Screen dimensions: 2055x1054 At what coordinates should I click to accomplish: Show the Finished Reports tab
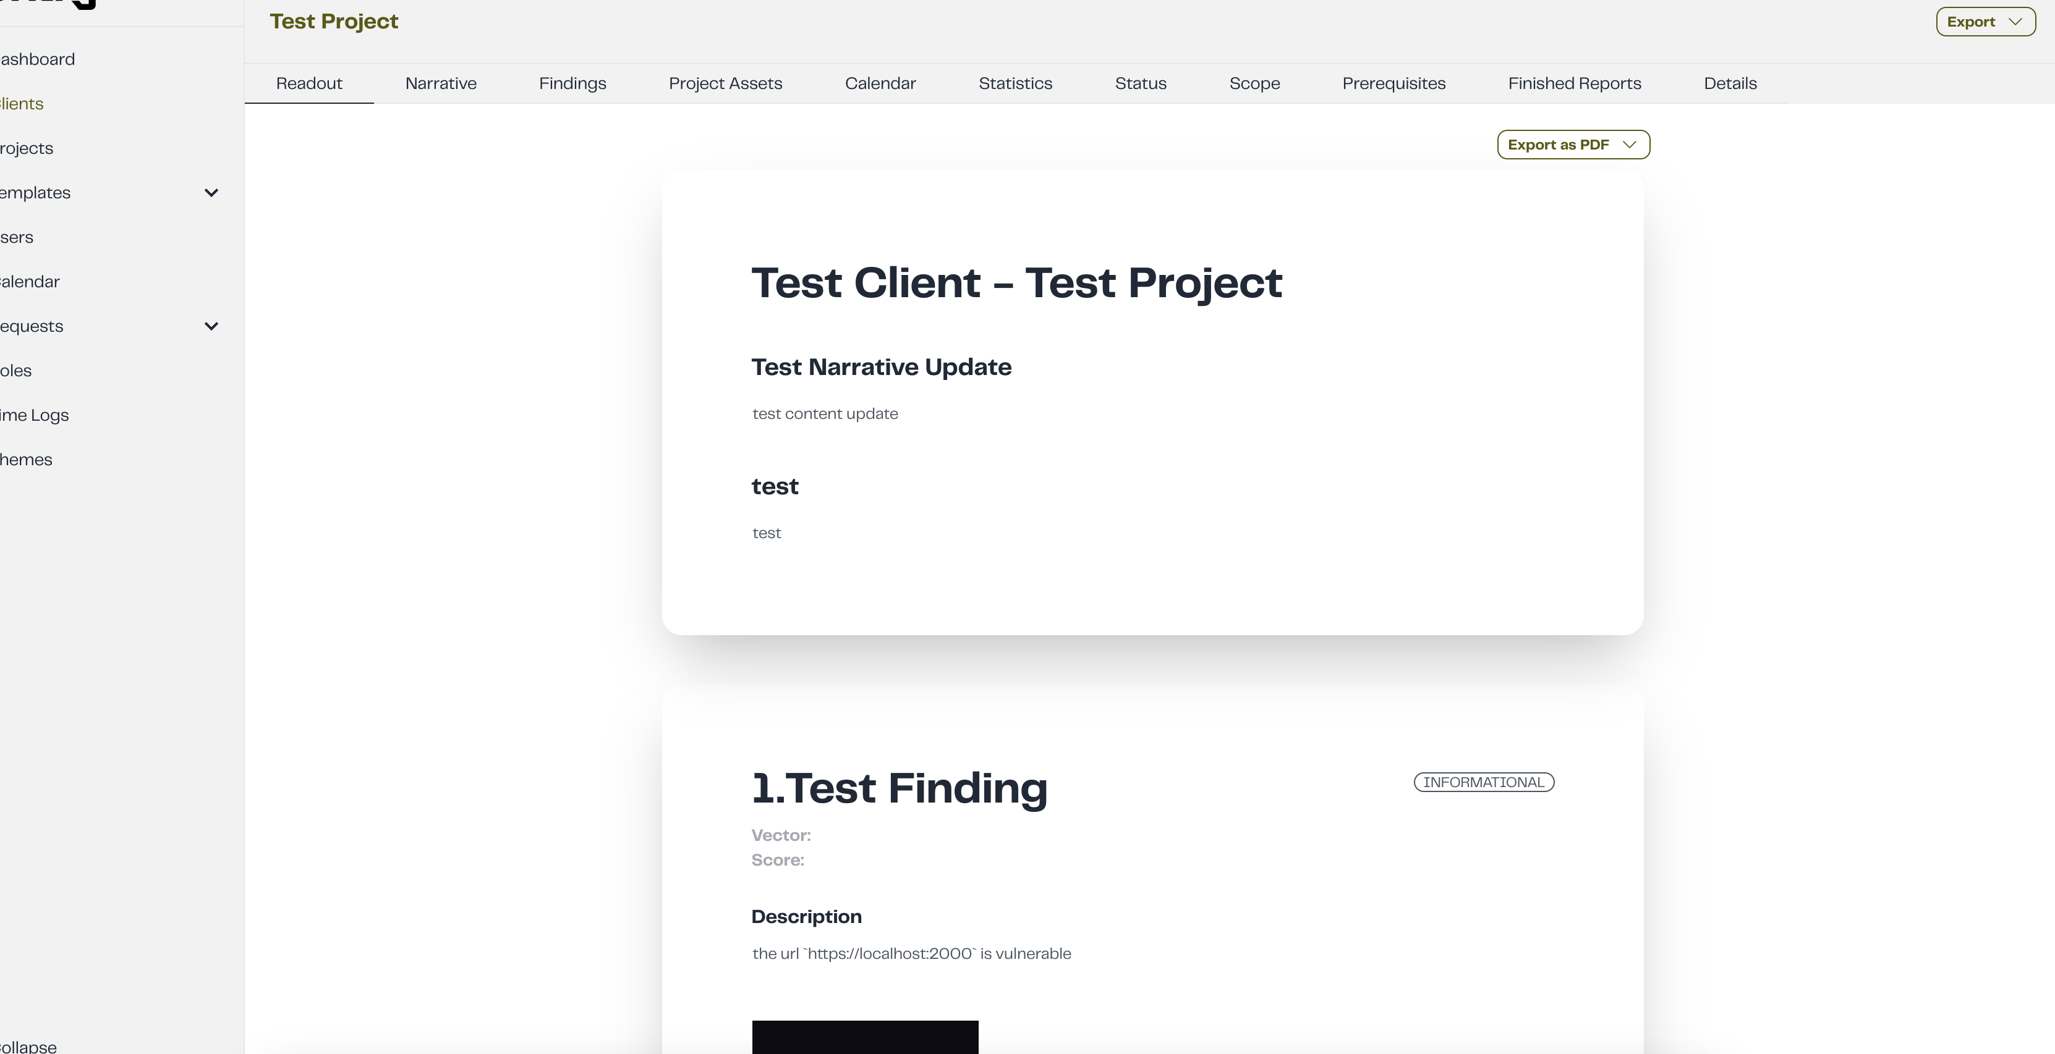[1574, 83]
